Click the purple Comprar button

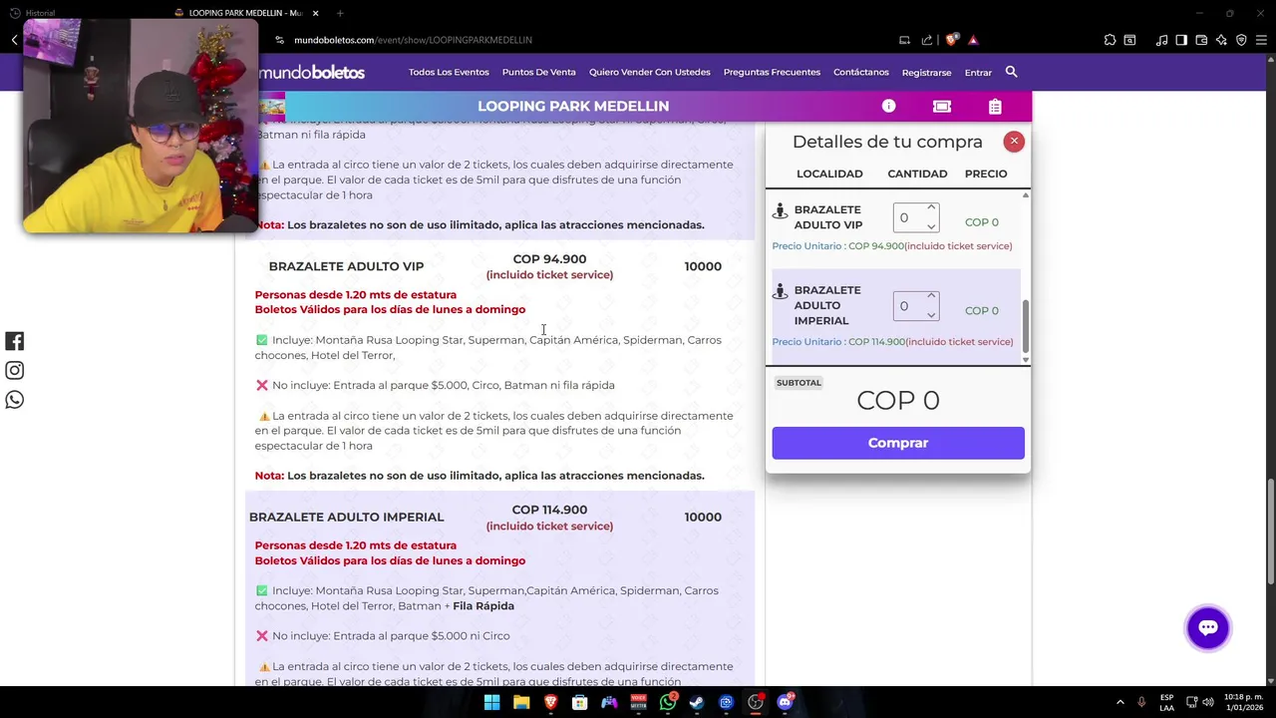tap(898, 443)
